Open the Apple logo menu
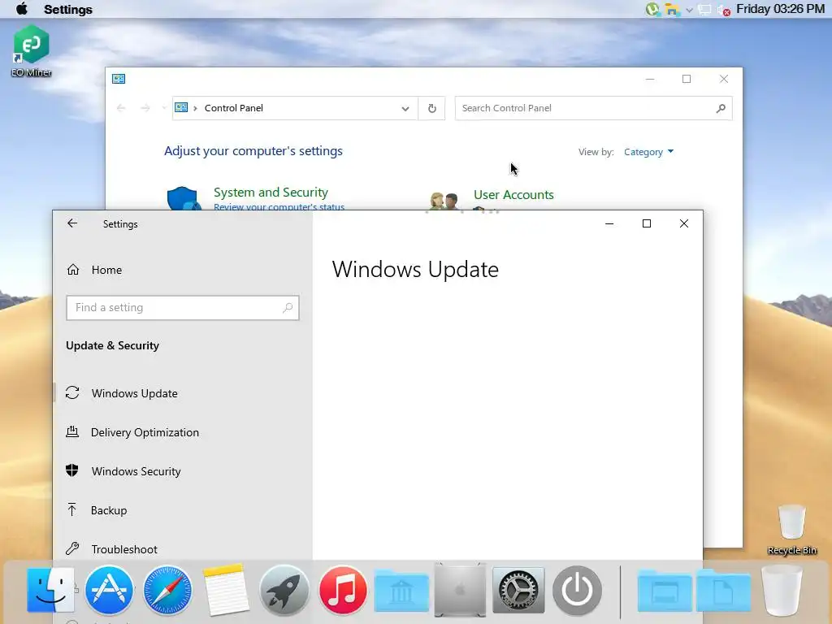 click(22, 9)
